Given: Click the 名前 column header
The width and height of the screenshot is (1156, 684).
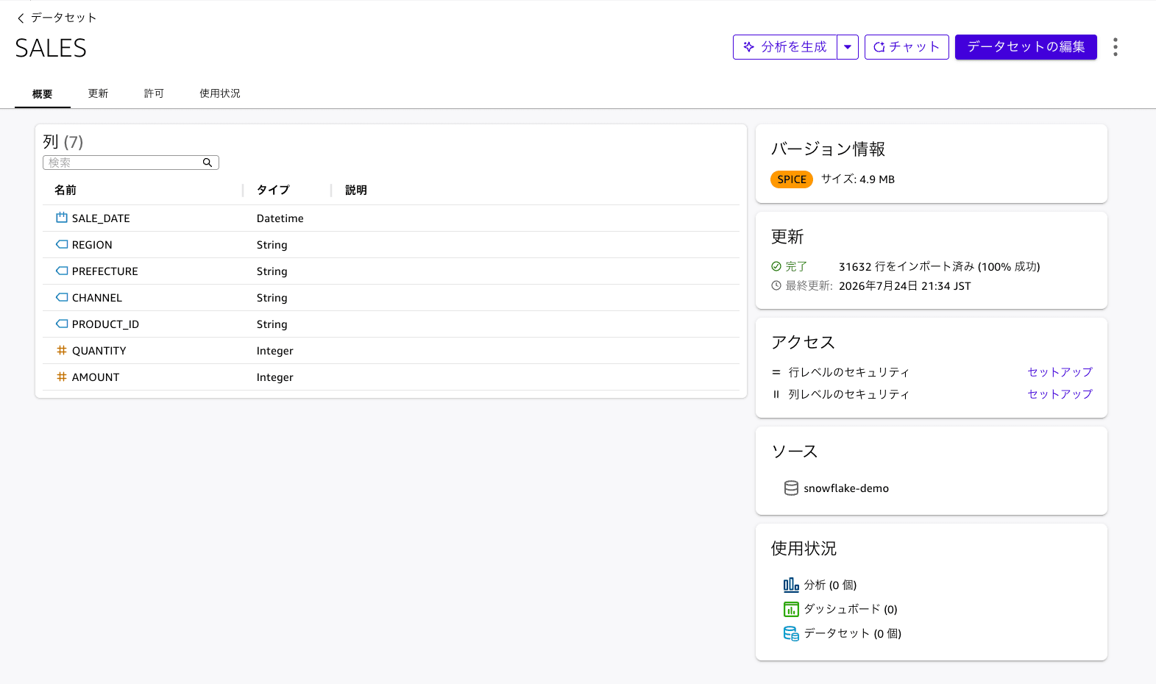Looking at the screenshot, I should pos(65,190).
